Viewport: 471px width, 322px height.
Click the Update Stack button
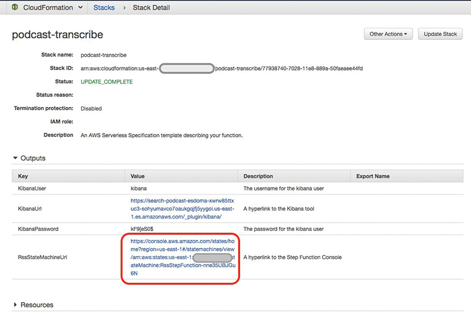click(x=440, y=34)
